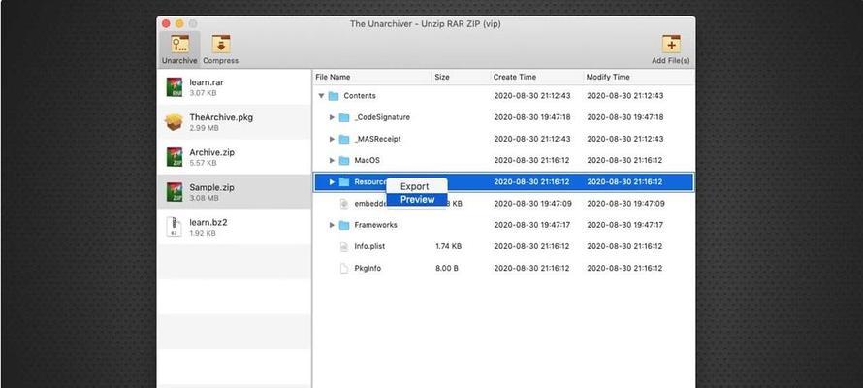Image resolution: width=863 pixels, height=388 pixels.
Task: Expand the Frameworks folder
Action: coord(332,225)
